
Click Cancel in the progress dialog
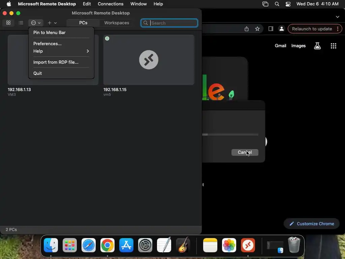tap(245, 152)
